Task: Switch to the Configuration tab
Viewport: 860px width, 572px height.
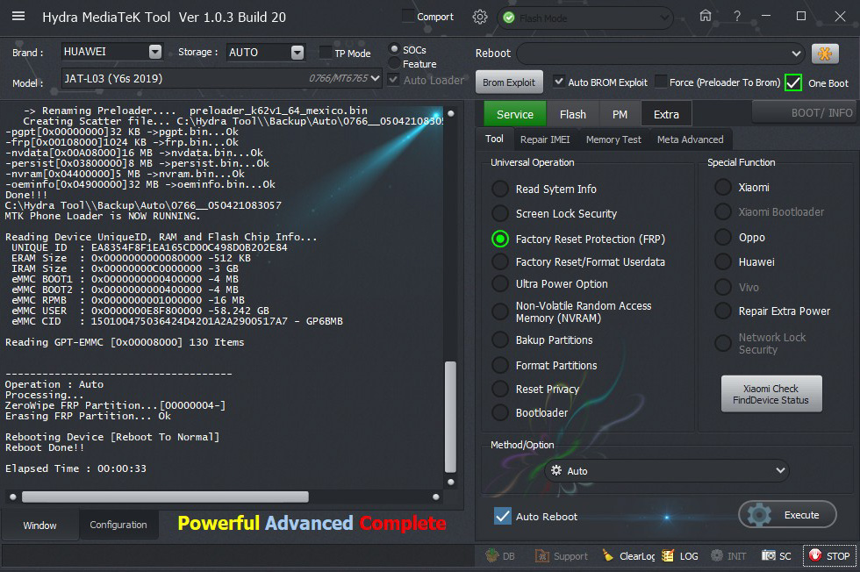Action: tap(118, 525)
